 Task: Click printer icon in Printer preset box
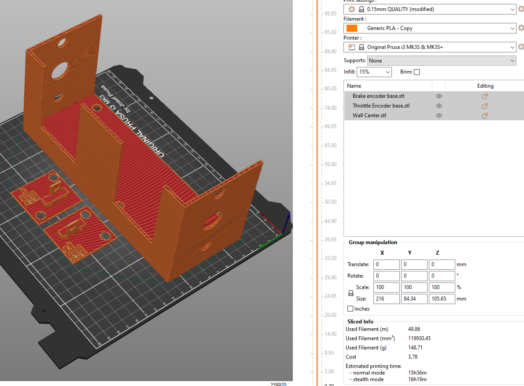351,47
